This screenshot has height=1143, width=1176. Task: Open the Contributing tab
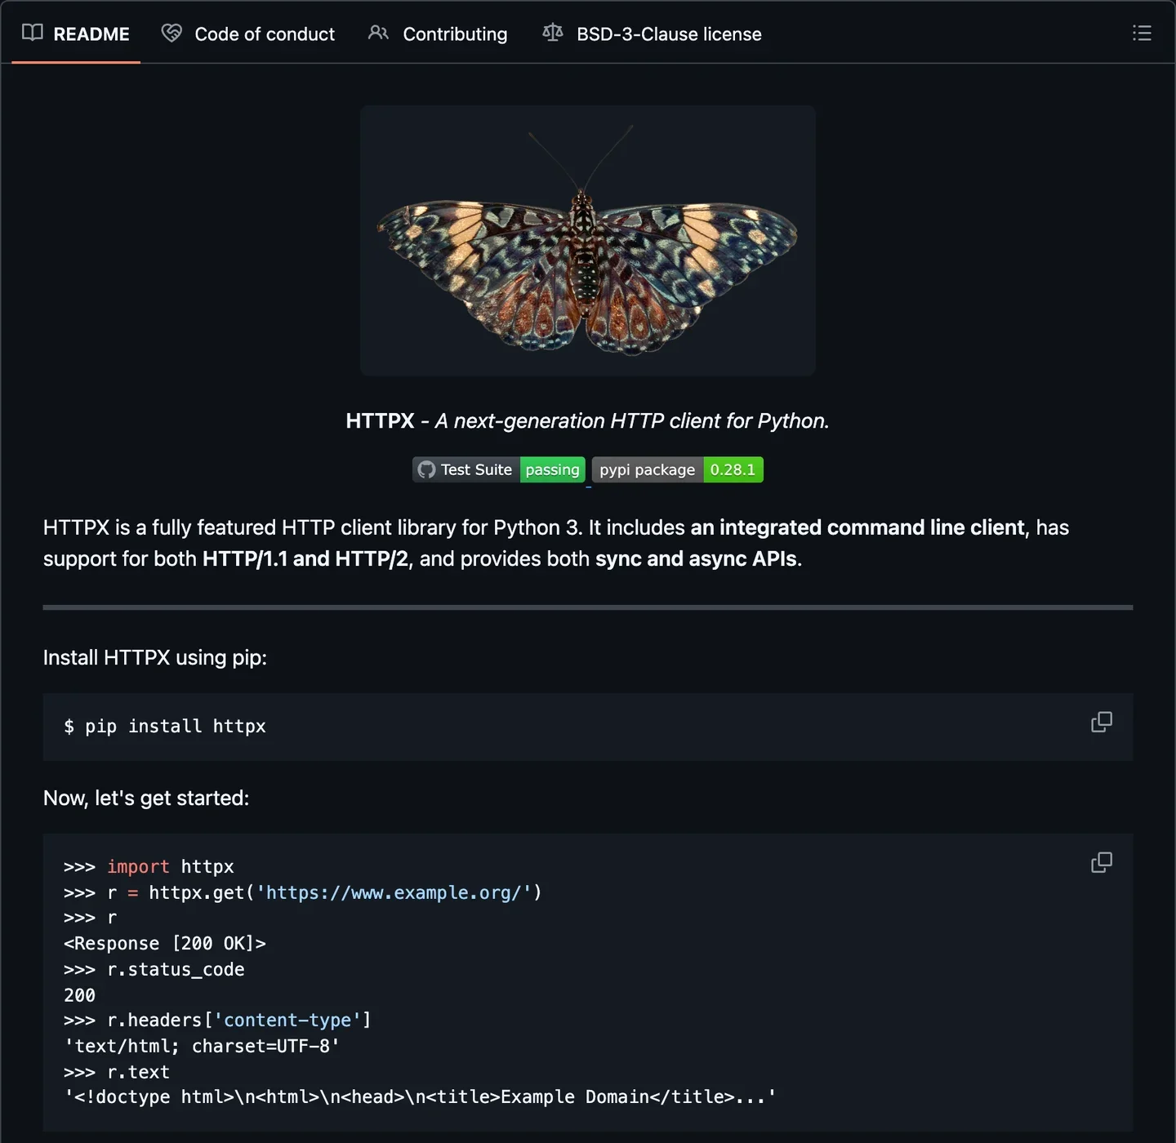coord(438,33)
